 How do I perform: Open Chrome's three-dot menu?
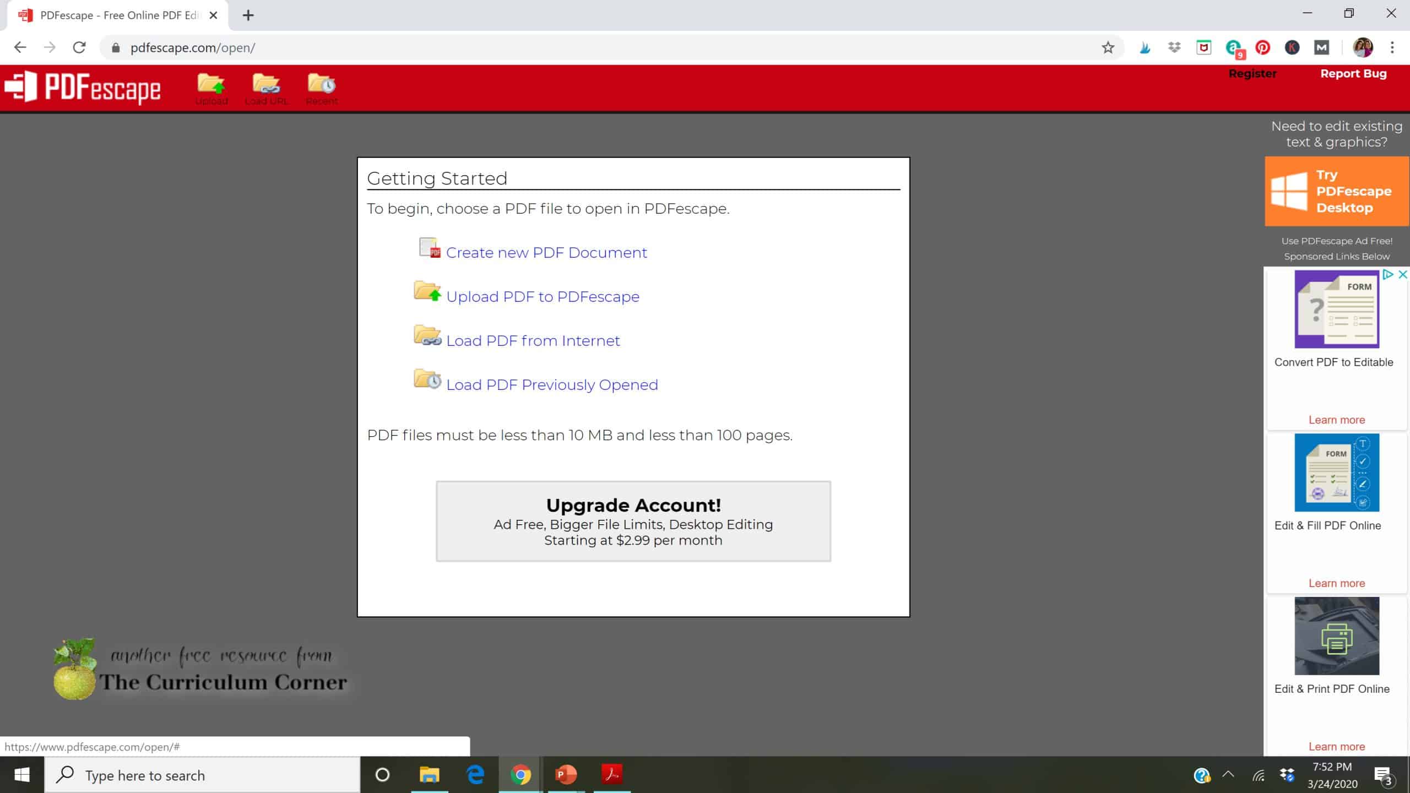(1392, 48)
